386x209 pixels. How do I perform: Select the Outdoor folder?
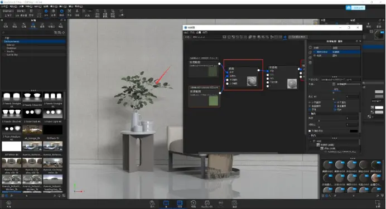(11, 48)
